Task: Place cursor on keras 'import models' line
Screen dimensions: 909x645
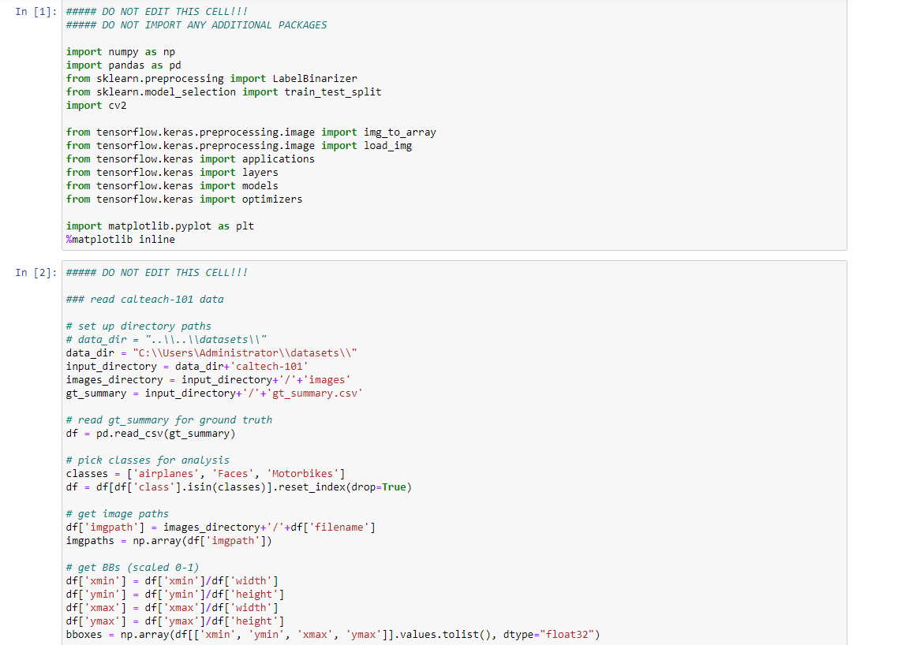Action: click(x=172, y=185)
